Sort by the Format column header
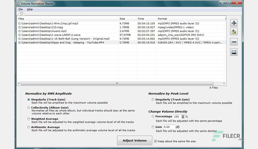The width and height of the screenshot is (258, 149). 191,19
